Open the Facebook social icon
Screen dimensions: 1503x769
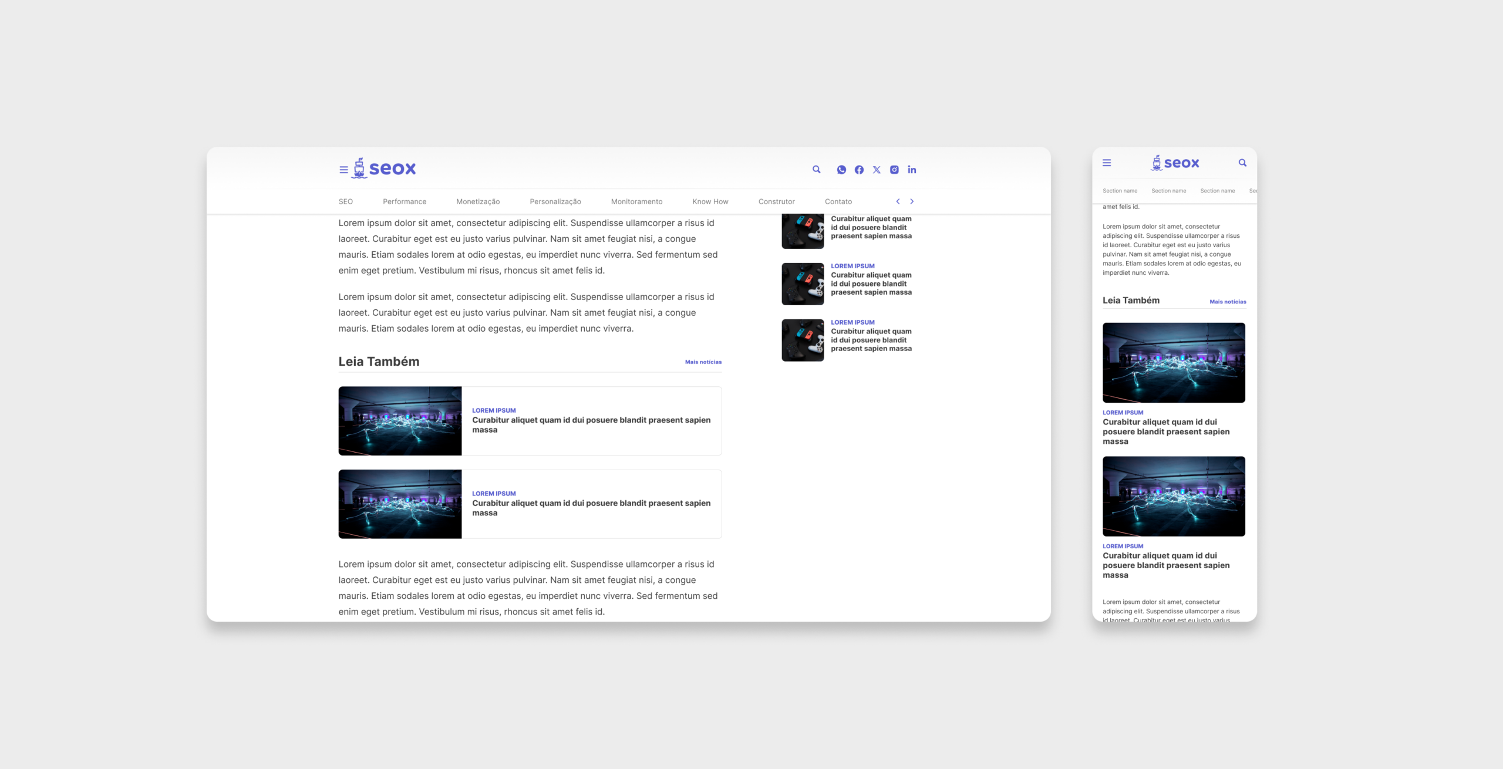coord(859,170)
